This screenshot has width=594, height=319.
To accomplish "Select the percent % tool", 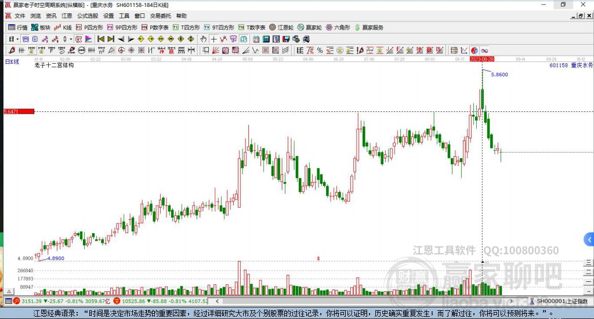I will click(x=320, y=50).
